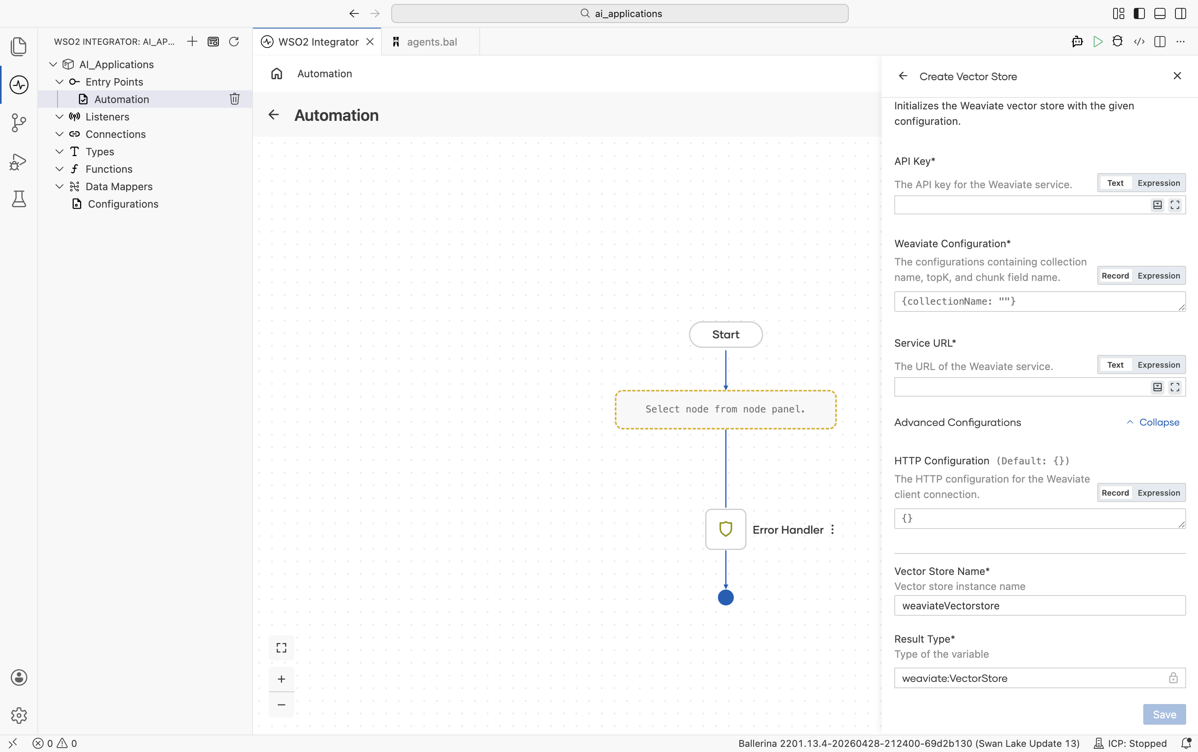The image size is (1198, 752).
Task: Click the Run play icon in editor toolbar
Action: (1097, 41)
